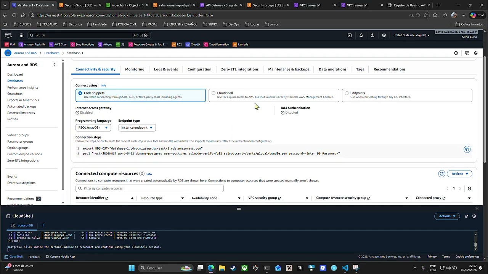Viewport: 488px width, 274px height.
Task: Open the Athena shortcut
Action: [x=105, y=45]
